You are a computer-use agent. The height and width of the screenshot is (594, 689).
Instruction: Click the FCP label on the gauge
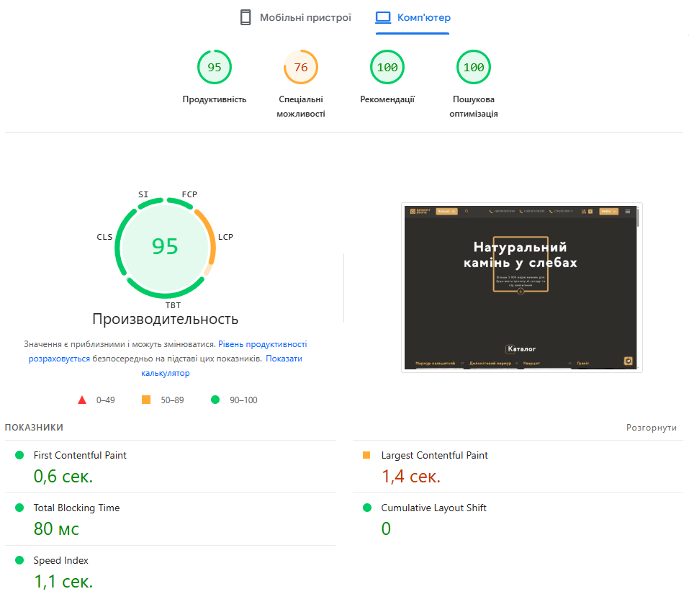190,194
